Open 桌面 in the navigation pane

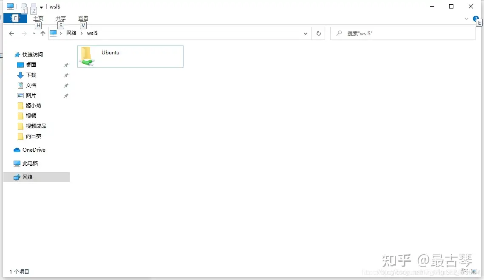coord(31,65)
